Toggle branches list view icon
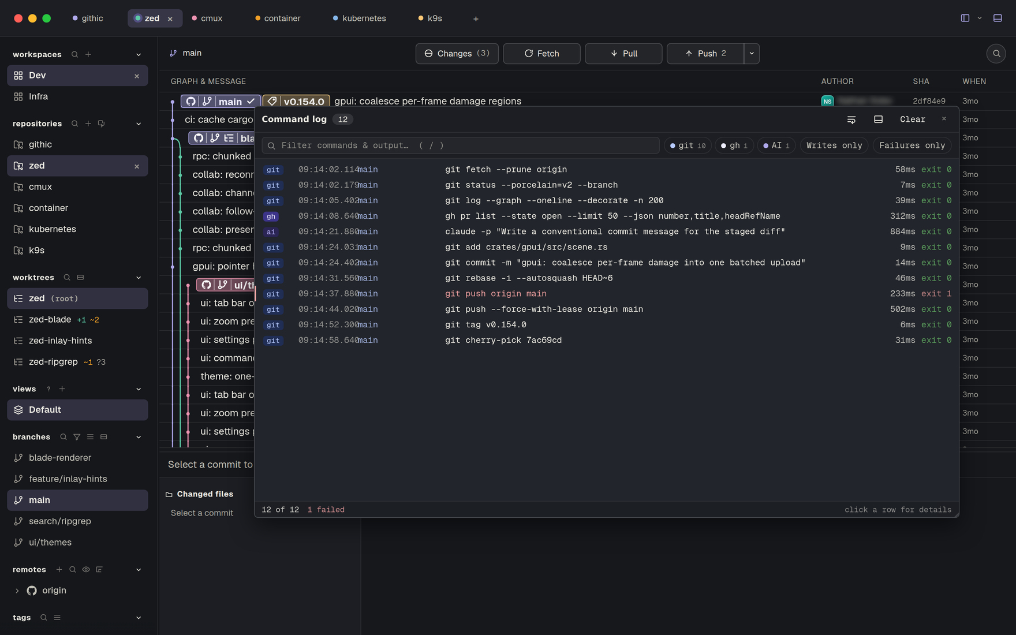 pos(90,437)
